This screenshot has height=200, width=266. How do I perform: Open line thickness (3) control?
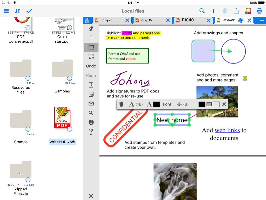click(x=183, y=104)
